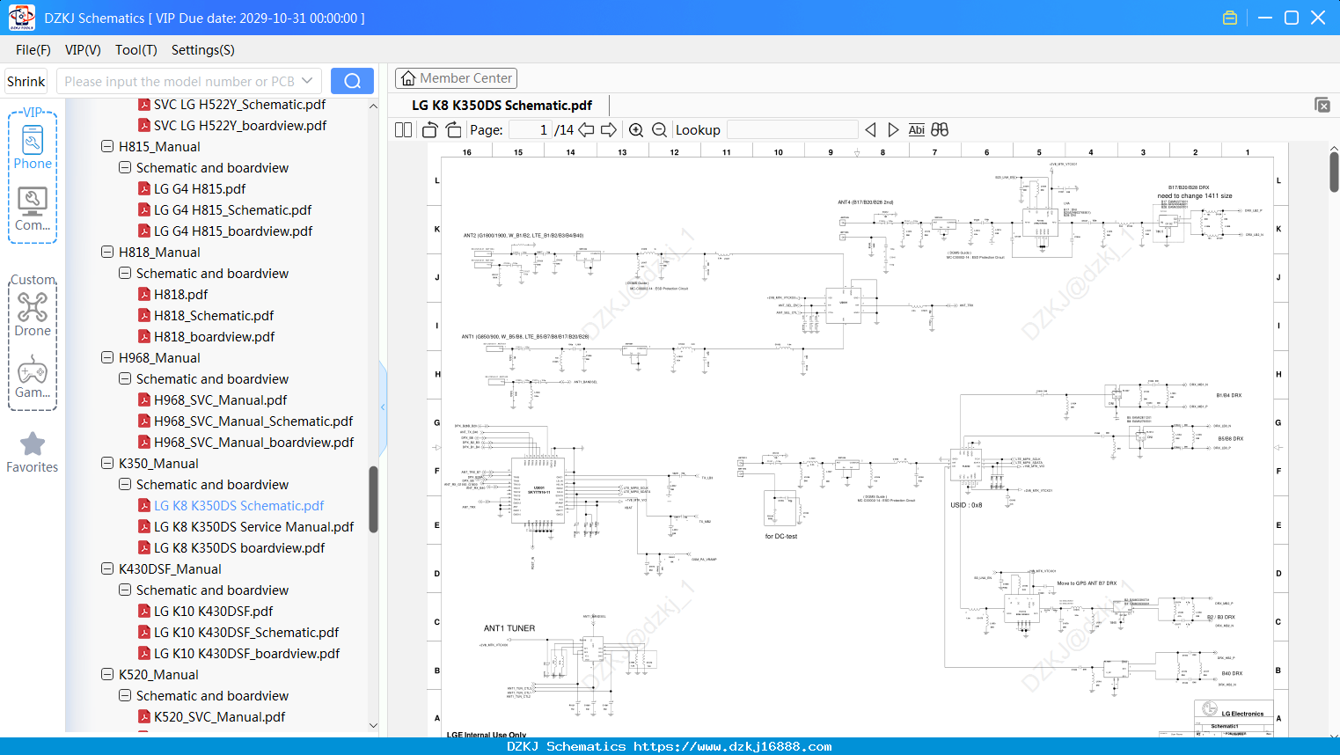Click the Member Center button
The width and height of the screenshot is (1340, 755).
coord(456,78)
